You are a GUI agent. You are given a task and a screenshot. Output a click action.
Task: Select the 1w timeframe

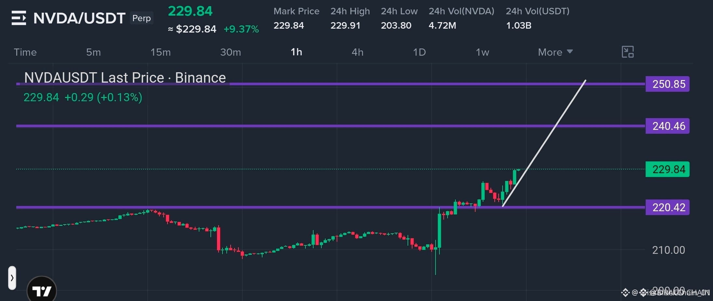tap(482, 52)
